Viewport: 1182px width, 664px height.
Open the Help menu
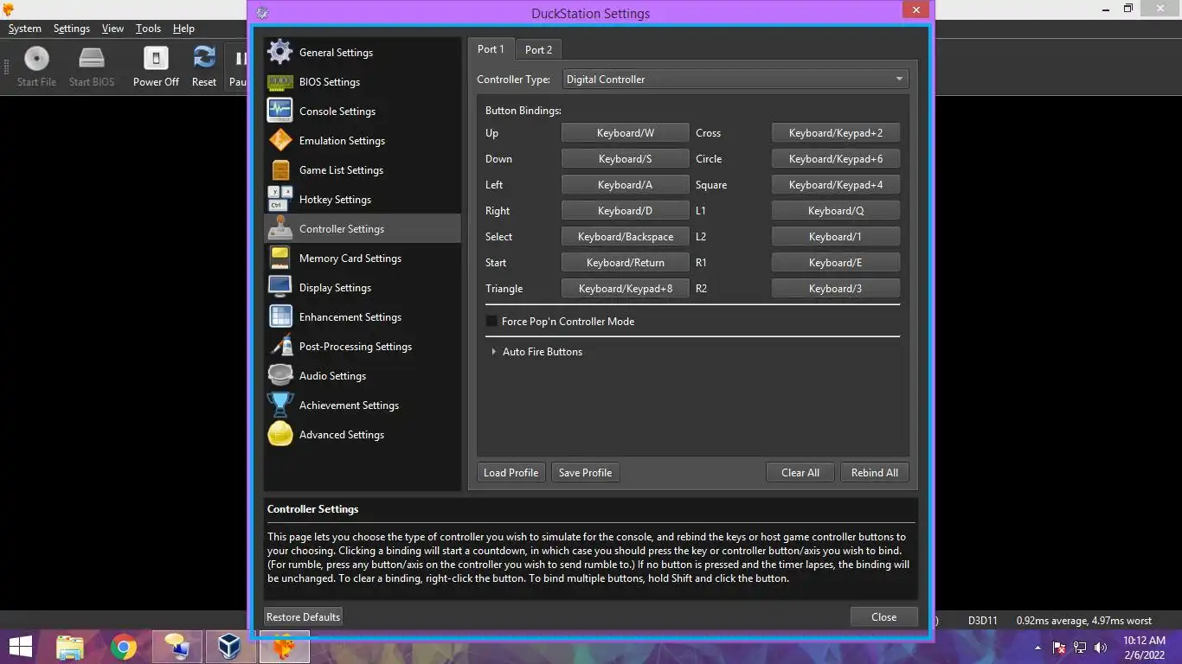coord(183,29)
